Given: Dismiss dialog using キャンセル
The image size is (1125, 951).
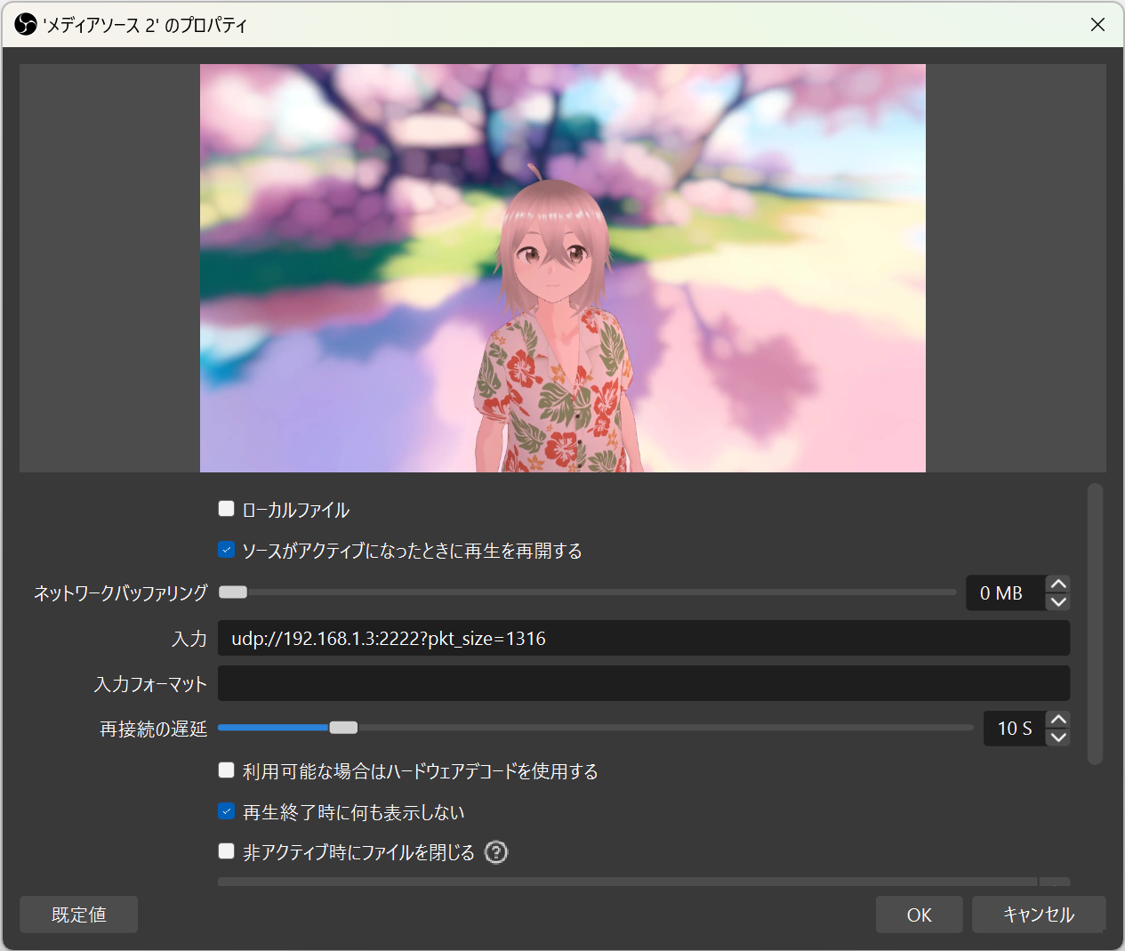Looking at the screenshot, I should [1039, 914].
